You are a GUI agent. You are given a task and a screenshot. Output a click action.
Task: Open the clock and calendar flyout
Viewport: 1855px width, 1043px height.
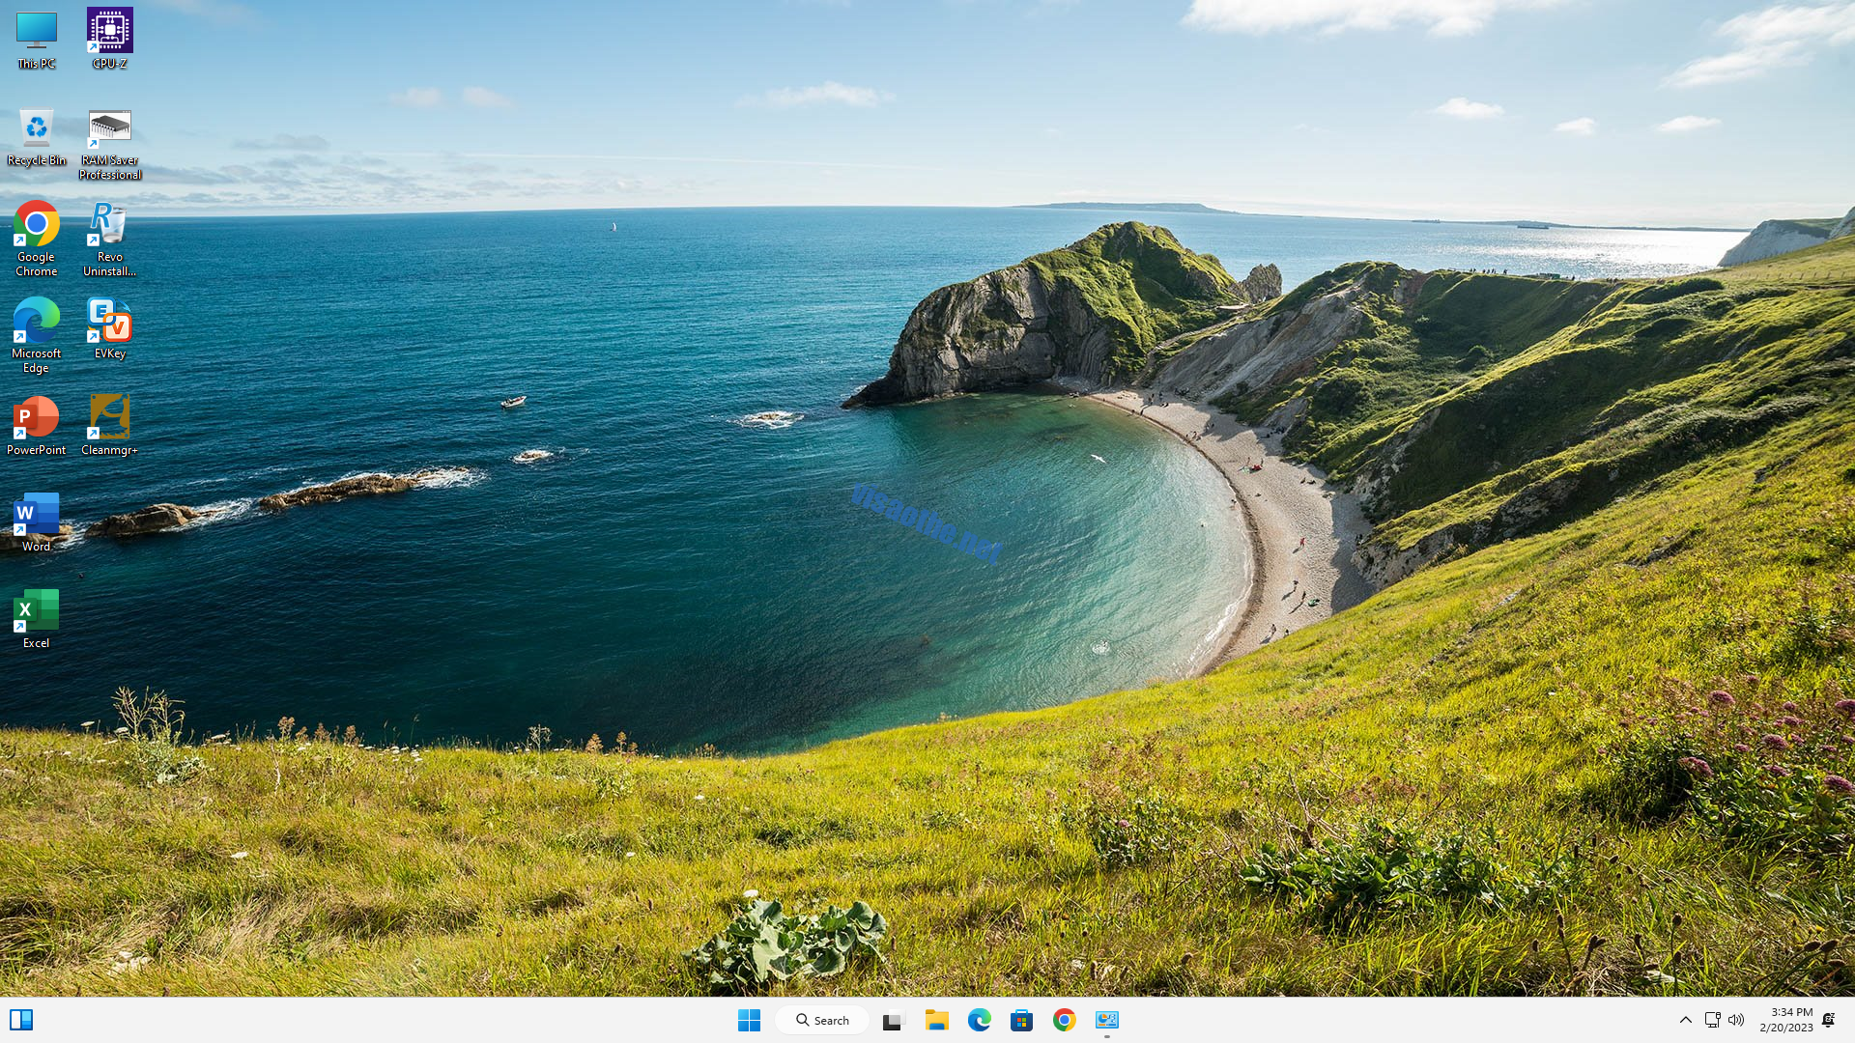(x=1785, y=1020)
